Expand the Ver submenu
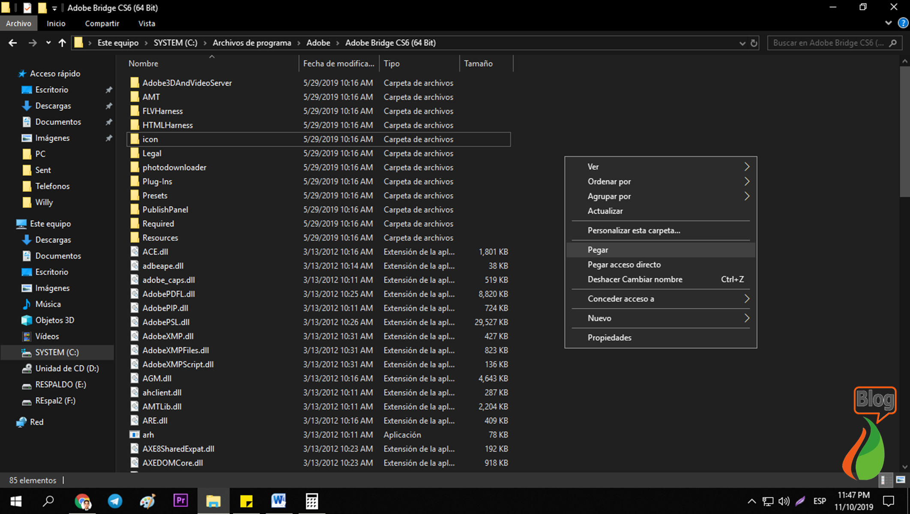This screenshot has width=910, height=514. coord(661,167)
